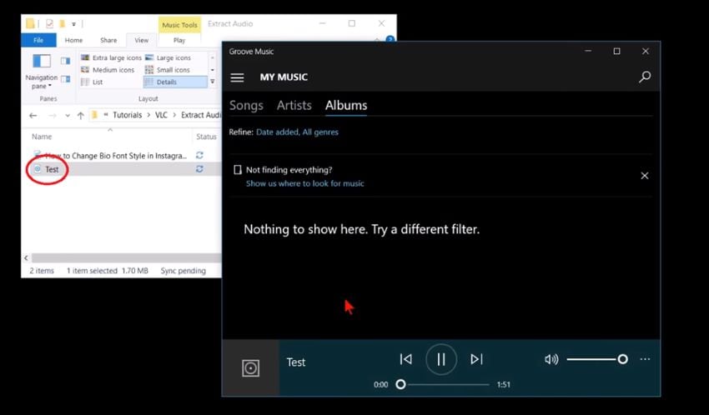Viewport: 709px width, 415px height.
Task: Open the quick access toolbar customize dropdown
Action: 73,24
